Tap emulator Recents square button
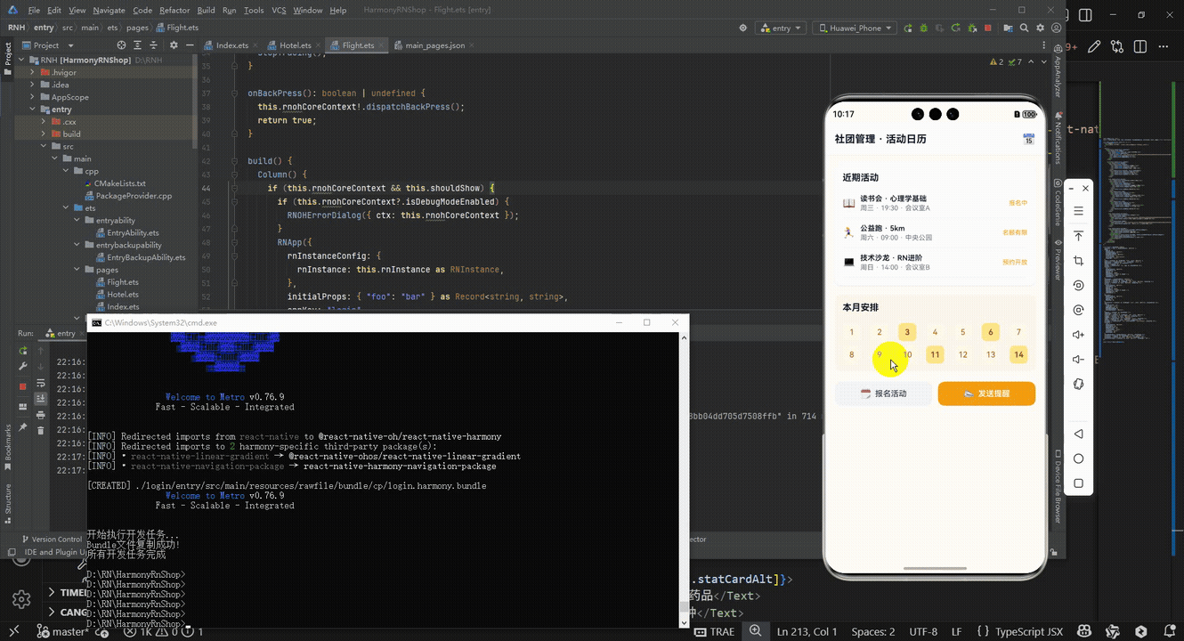Viewport: 1184px width, 641px height. (x=1078, y=483)
